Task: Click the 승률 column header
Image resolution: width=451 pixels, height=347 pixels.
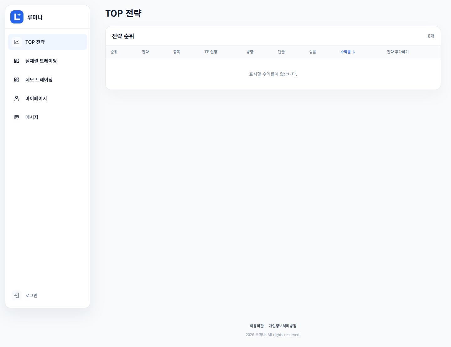Action: click(313, 52)
